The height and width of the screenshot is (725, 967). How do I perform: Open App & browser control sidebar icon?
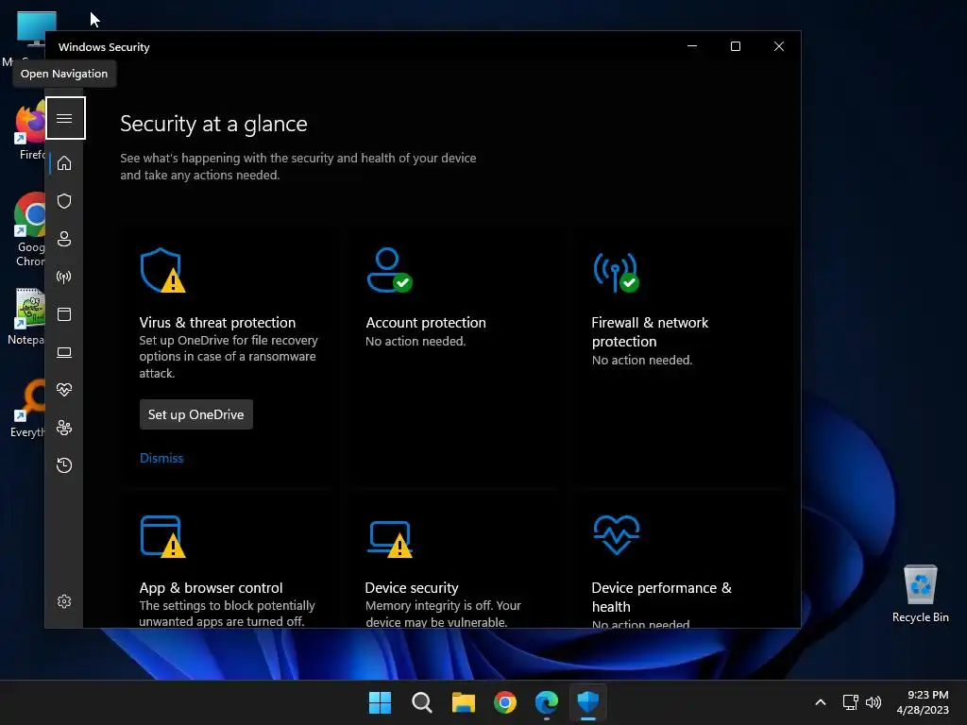64,314
